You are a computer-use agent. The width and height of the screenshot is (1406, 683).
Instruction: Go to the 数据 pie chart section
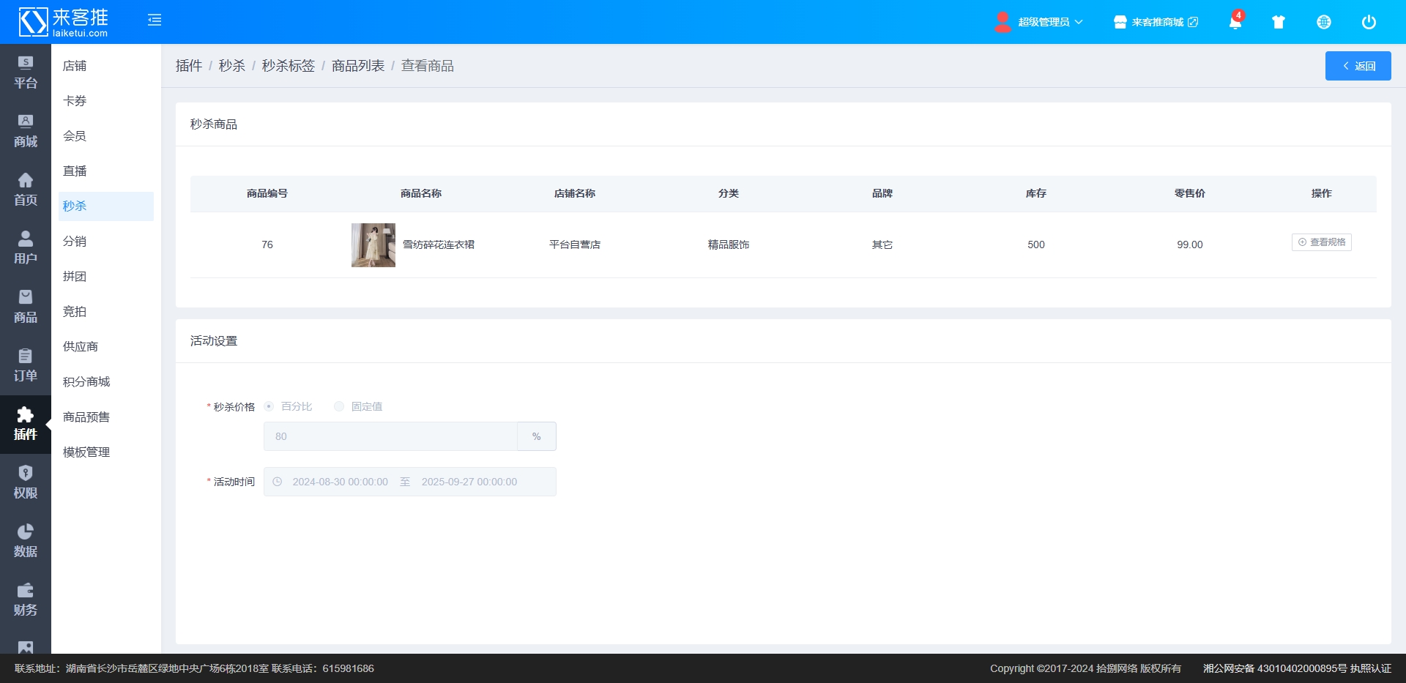click(x=26, y=541)
